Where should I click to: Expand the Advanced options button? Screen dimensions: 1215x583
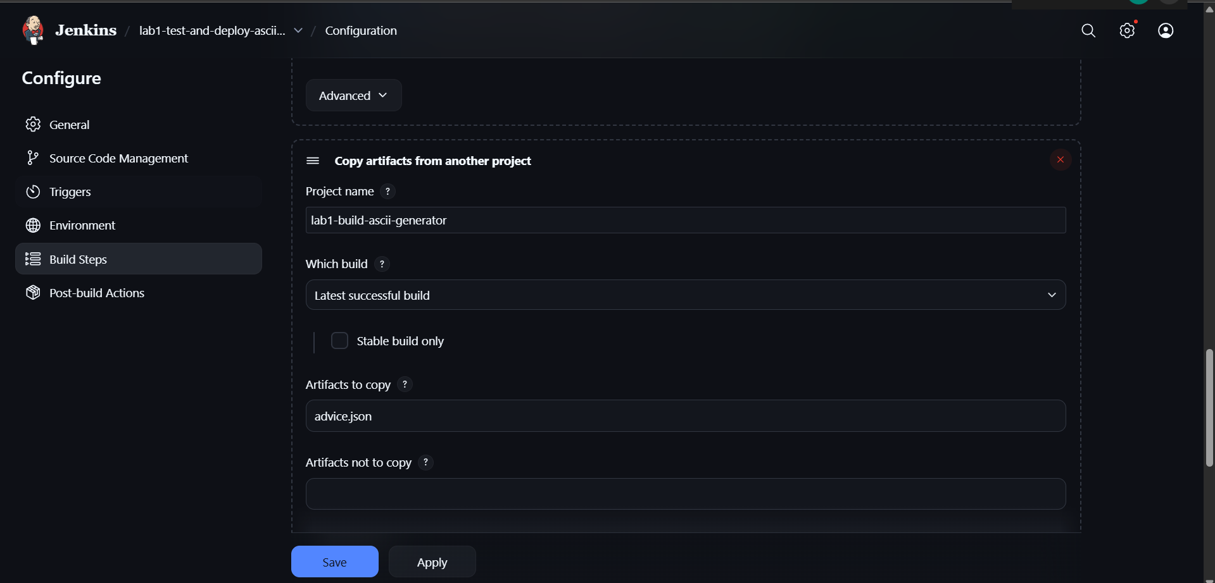[x=353, y=95]
